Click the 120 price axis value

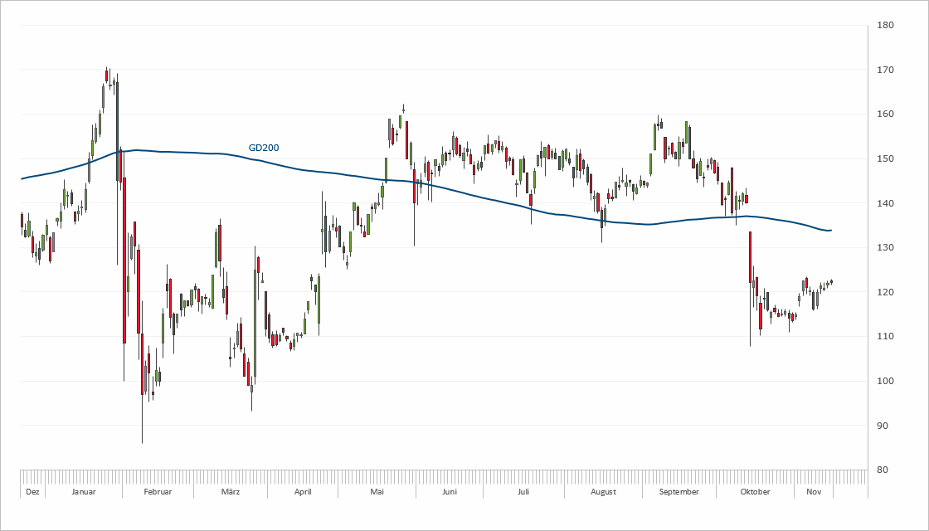point(885,292)
